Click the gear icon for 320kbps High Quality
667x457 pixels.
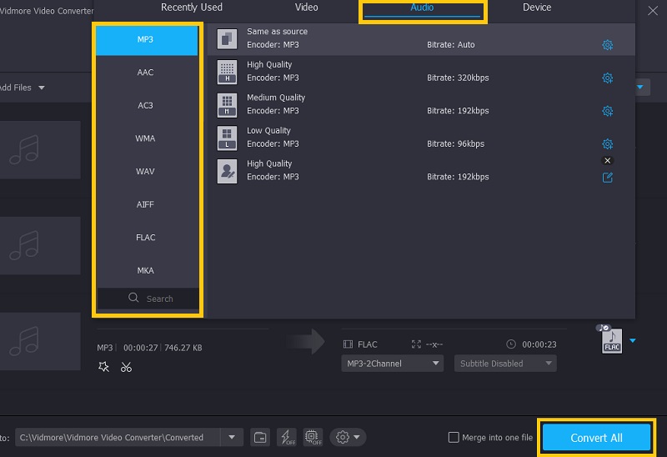607,78
